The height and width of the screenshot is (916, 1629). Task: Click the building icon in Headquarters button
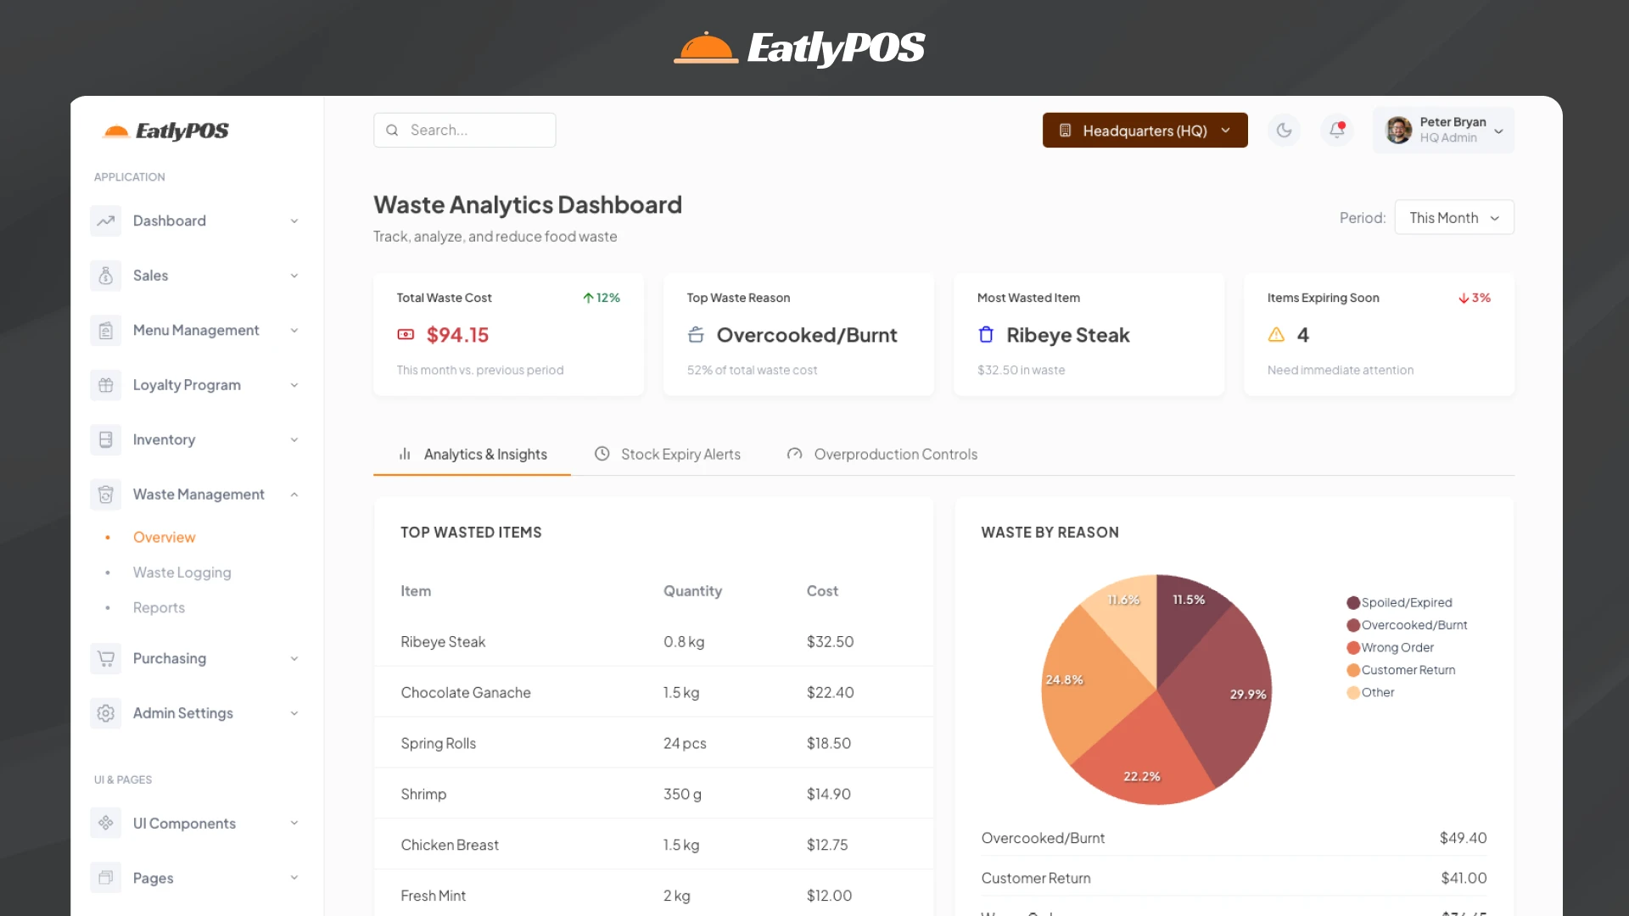tap(1065, 131)
